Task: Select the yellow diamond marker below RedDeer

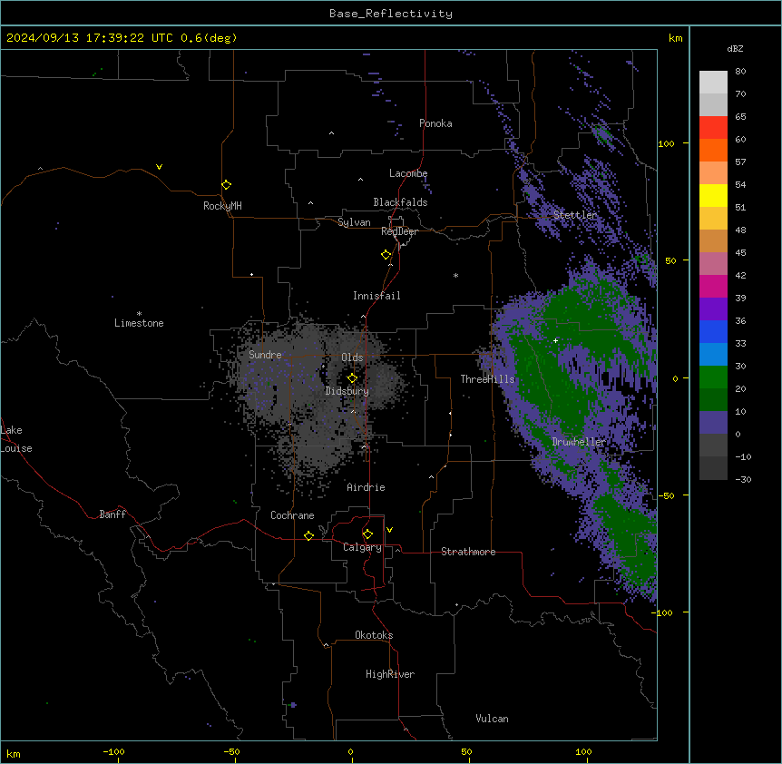Action: (386, 255)
